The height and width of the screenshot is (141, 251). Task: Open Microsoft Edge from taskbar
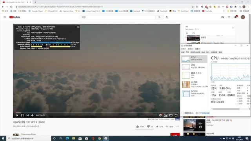tap(67, 138)
